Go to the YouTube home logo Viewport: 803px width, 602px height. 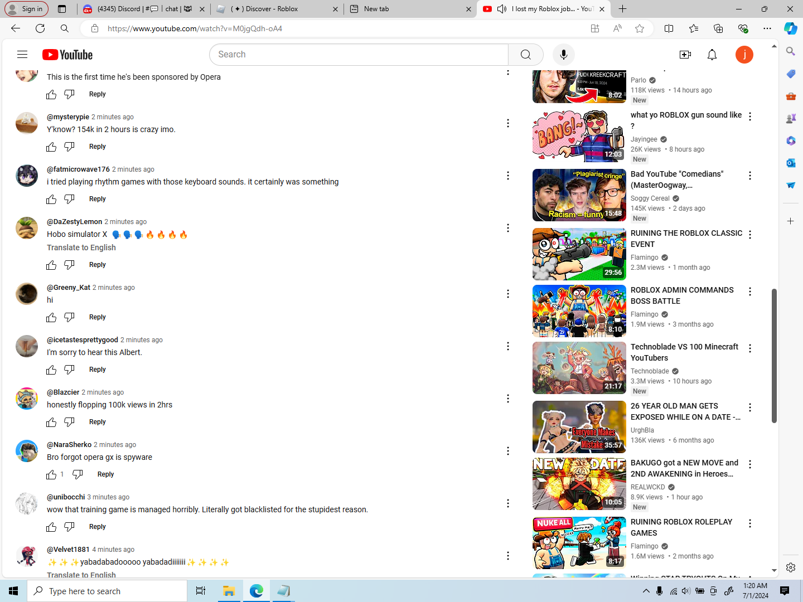click(67, 55)
